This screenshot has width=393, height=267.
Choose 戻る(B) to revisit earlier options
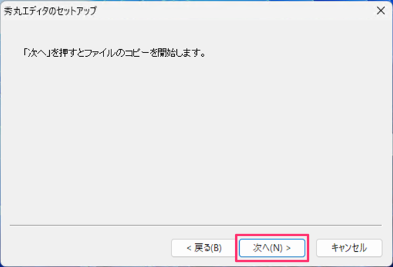click(x=204, y=248)
